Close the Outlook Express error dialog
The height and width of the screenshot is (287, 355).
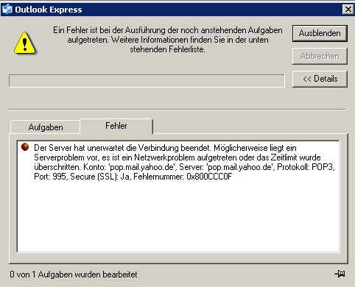[x=348, y=10]
